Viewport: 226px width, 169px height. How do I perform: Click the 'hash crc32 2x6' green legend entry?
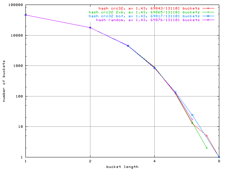coord(144,12)
